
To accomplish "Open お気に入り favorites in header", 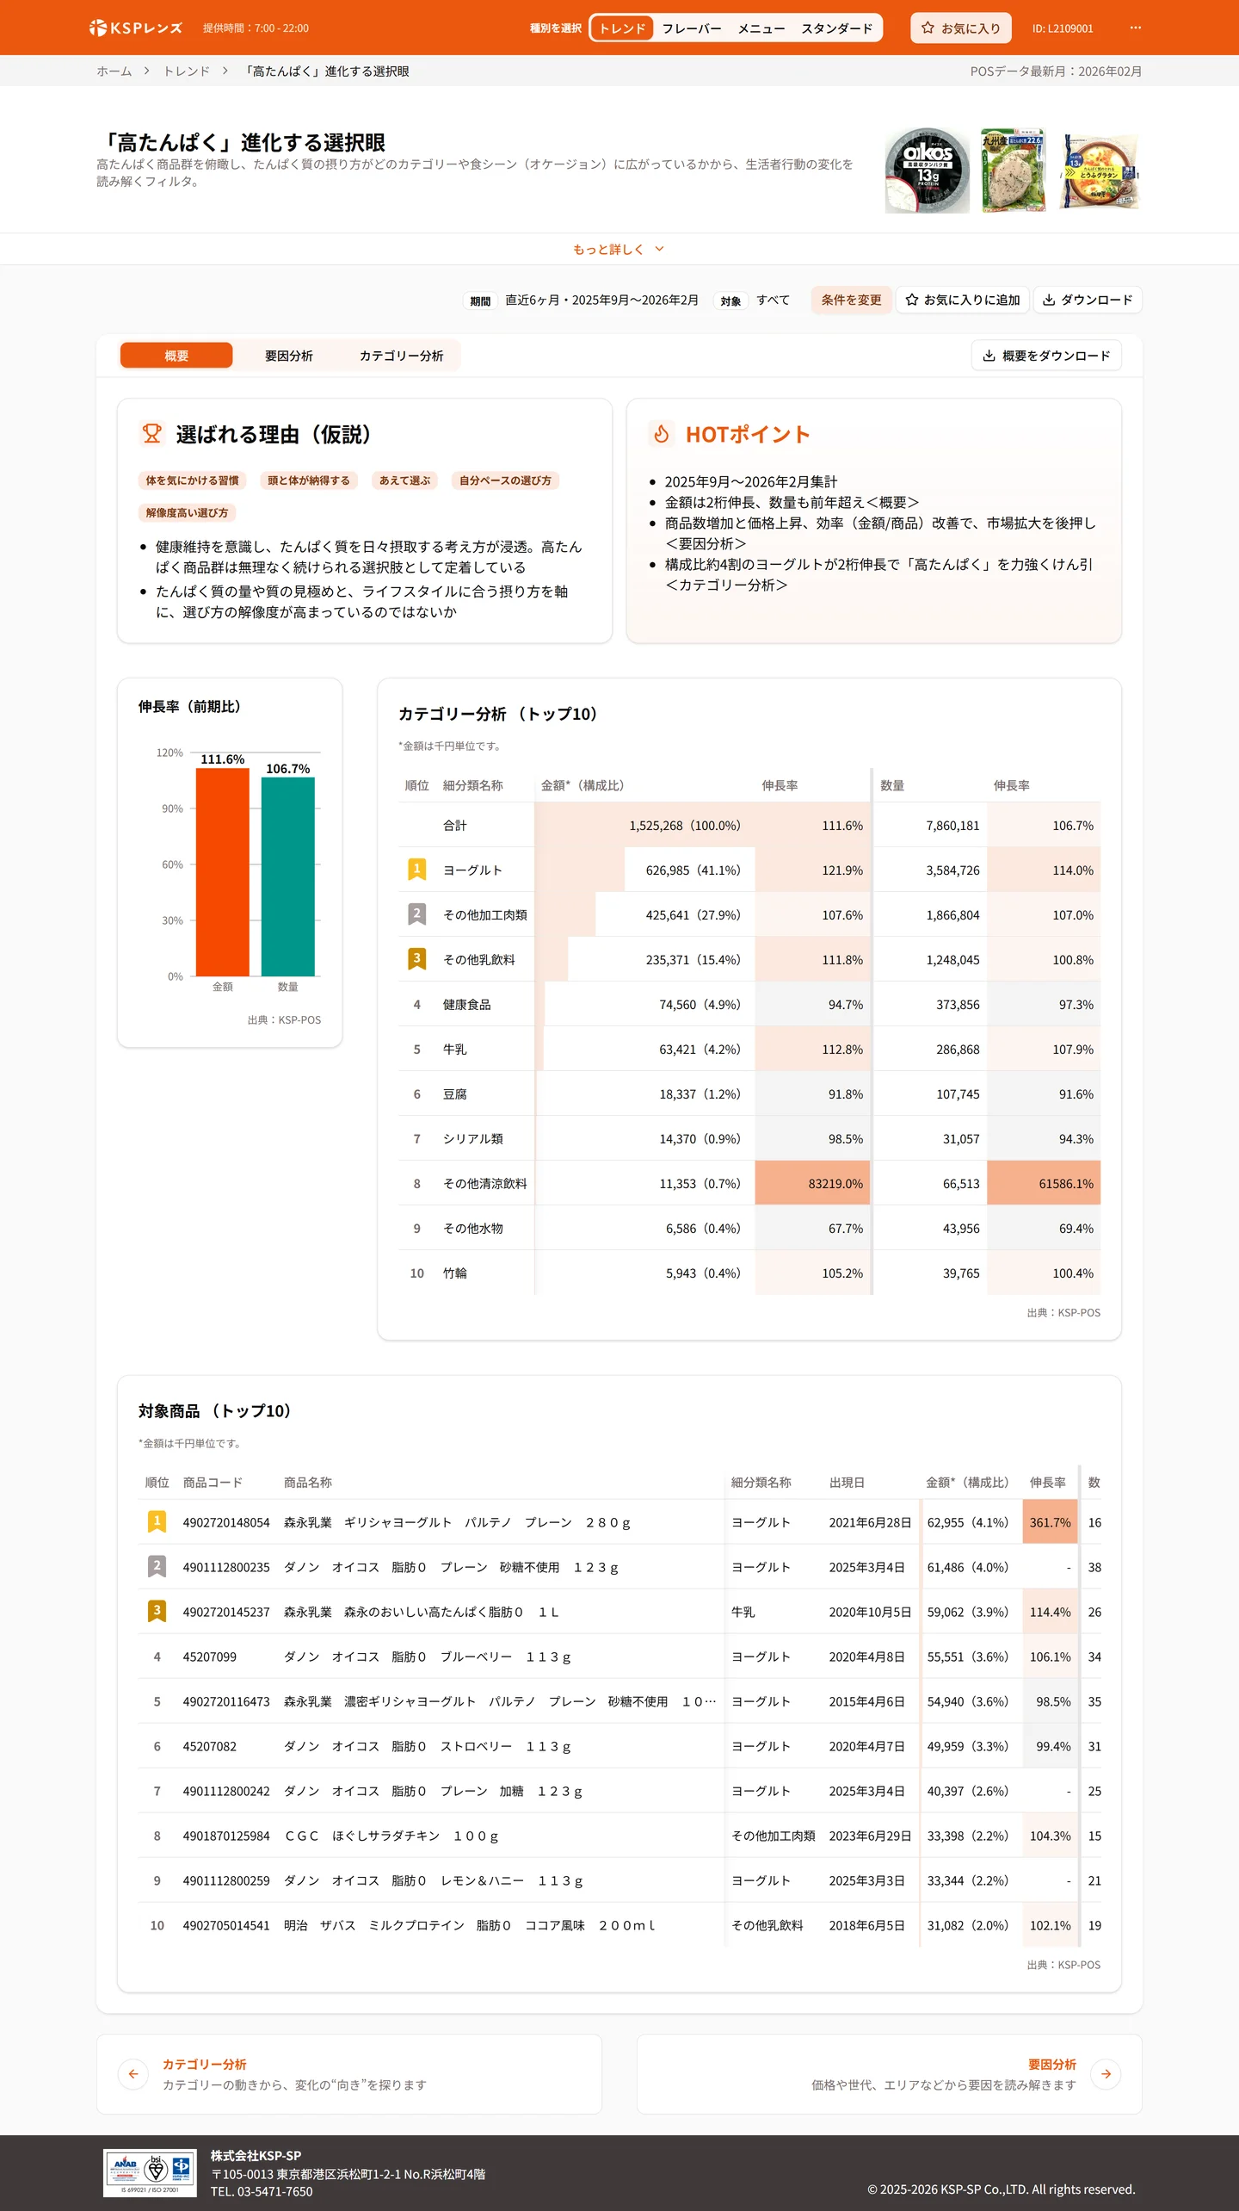I will coord(960,28).
